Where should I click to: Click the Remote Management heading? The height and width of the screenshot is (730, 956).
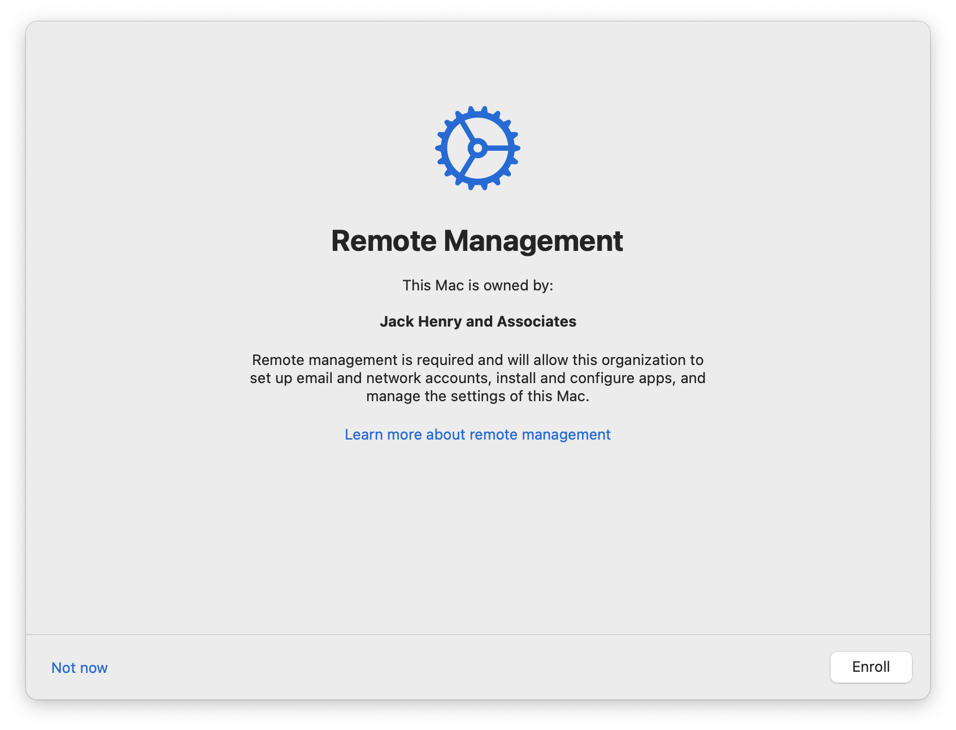point(477,241)
